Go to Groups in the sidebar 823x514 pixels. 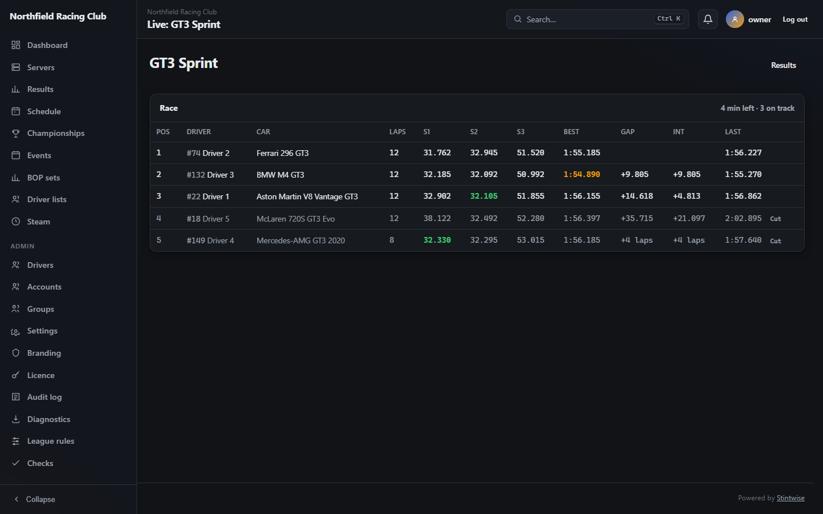coord(41,309)
